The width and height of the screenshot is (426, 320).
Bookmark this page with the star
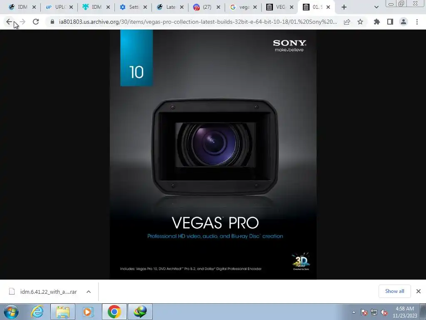pos(360,22)
